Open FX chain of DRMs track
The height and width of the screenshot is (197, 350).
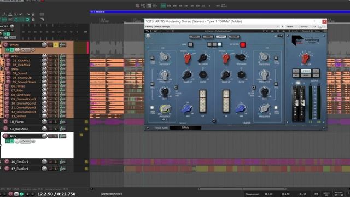pos(8,50)
